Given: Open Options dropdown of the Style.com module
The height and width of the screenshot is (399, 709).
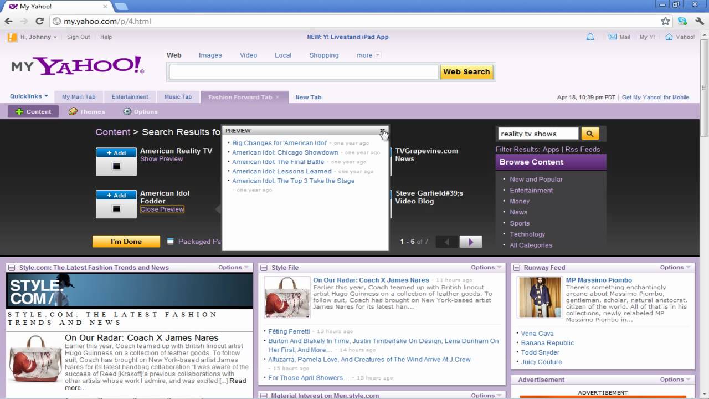Looking at the screenshot, I should 233,267.
